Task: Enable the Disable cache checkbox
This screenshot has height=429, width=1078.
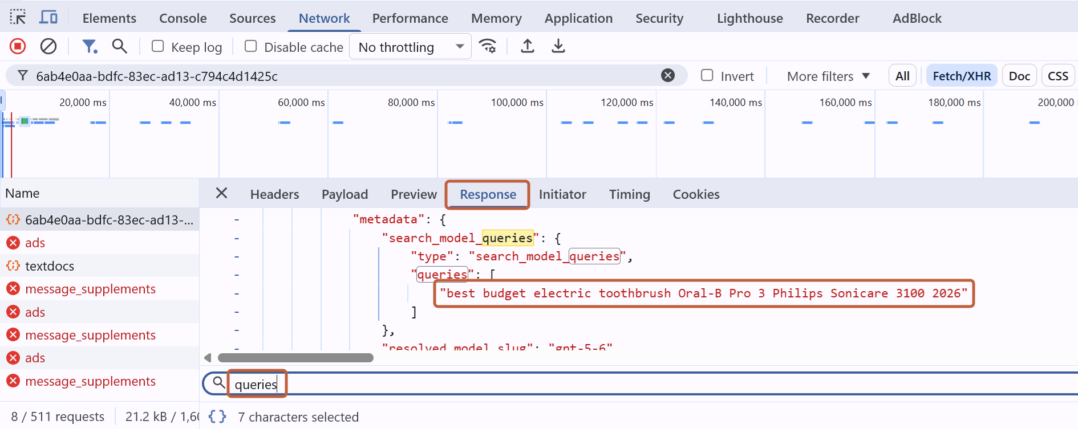Action: 250,46
